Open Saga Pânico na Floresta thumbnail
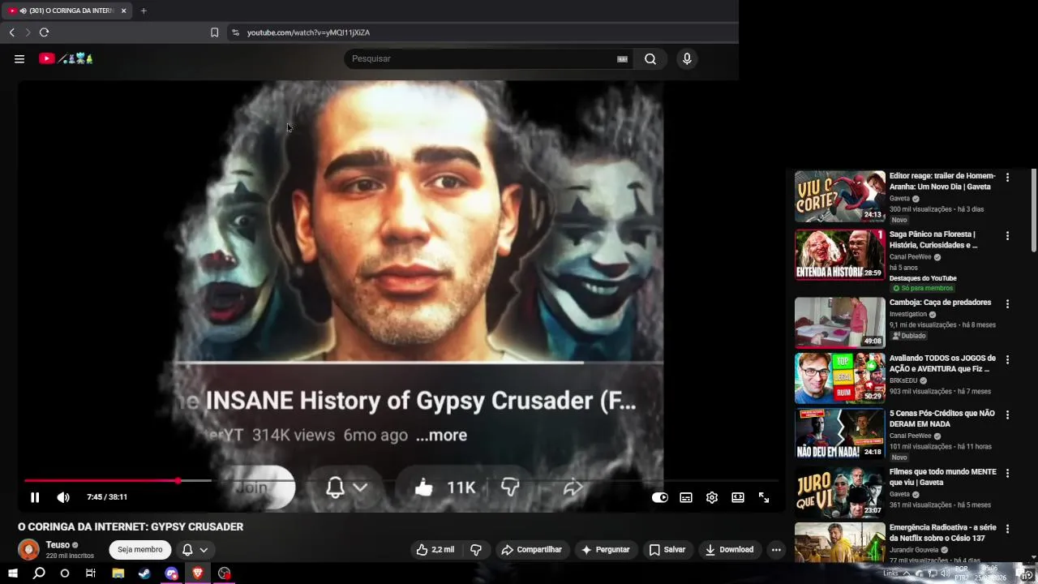The image size is (1038, 584). coord(839,255)
